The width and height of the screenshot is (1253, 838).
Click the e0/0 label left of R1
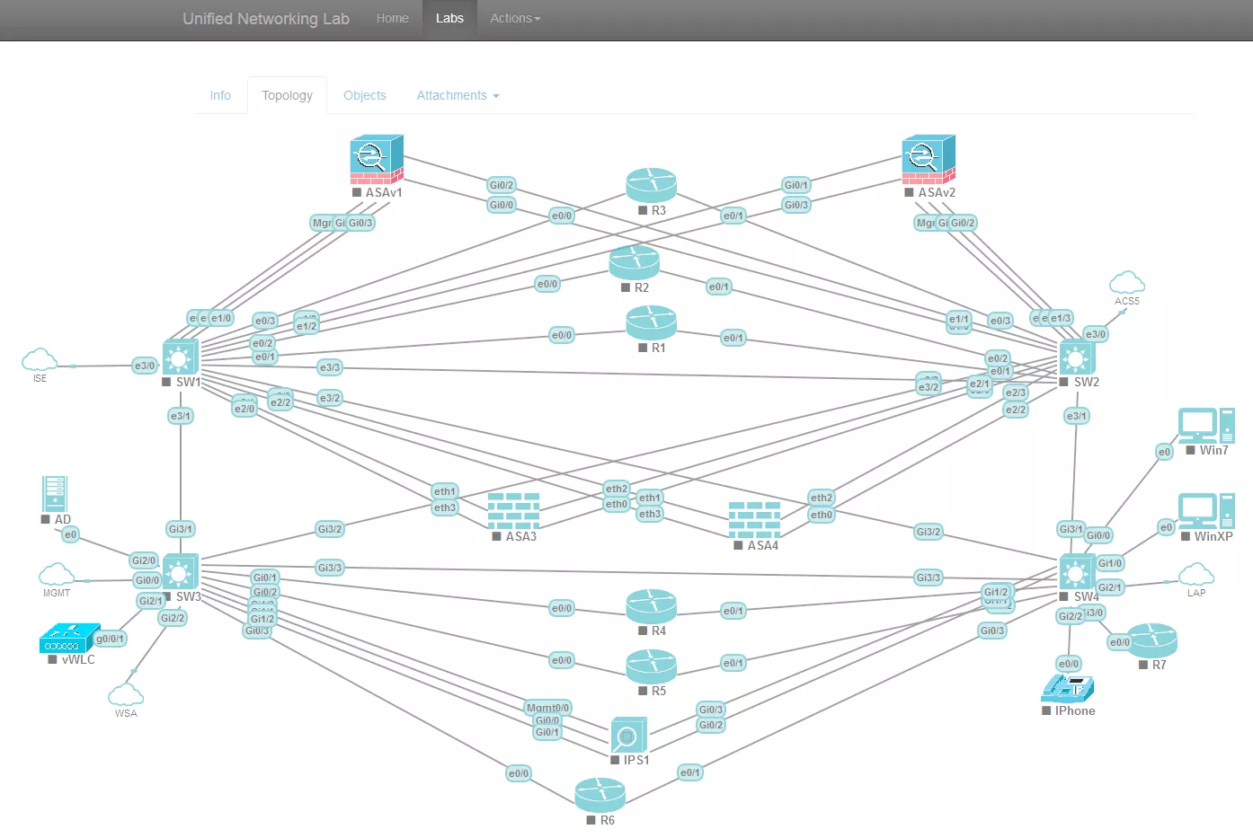(562, 335)
